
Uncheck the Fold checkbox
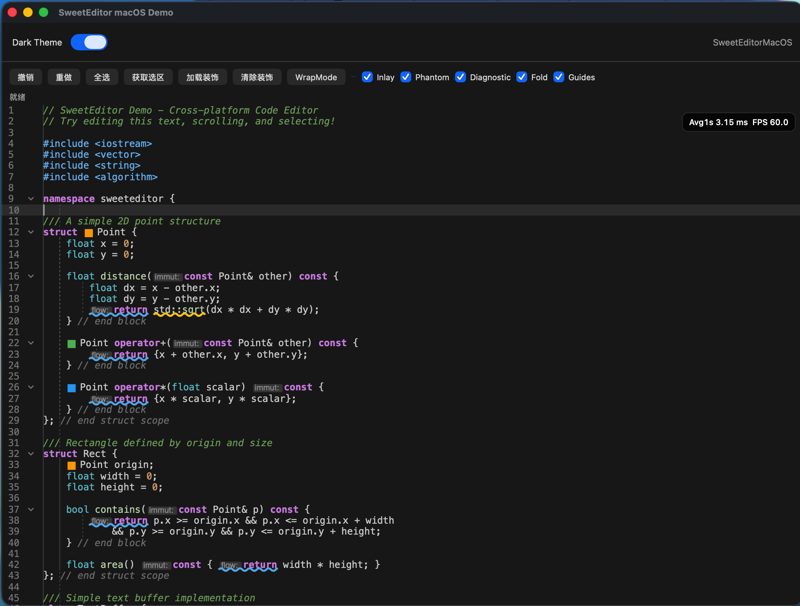(521, 77)
